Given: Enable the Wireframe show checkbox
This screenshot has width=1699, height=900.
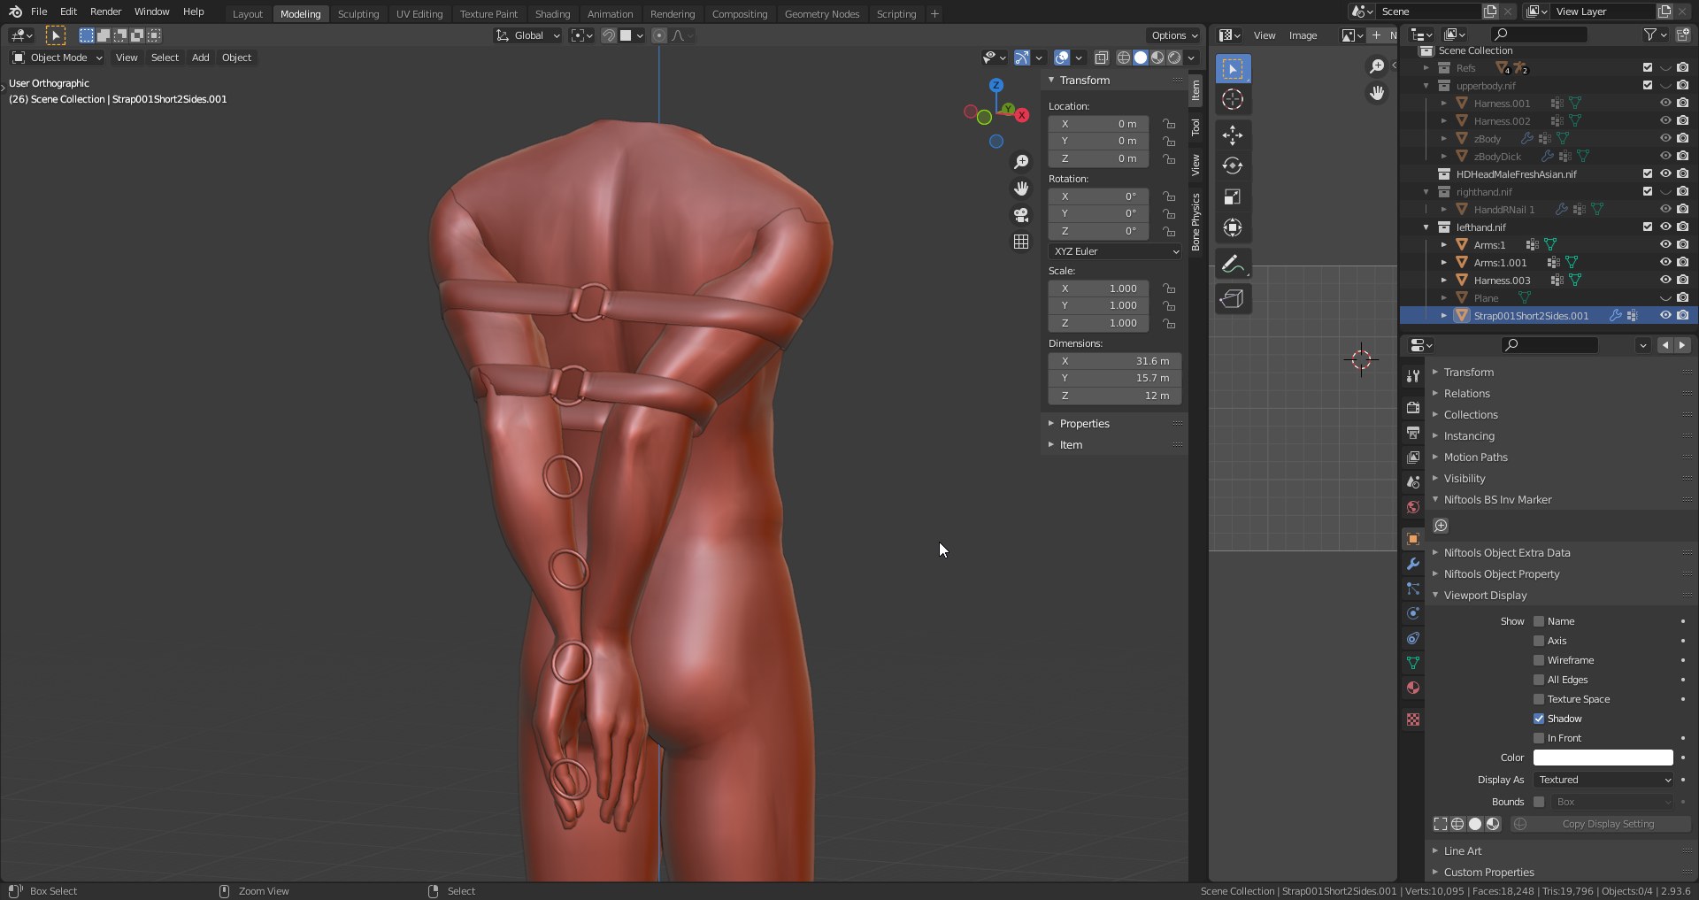Looking at the screenshot, I should [x=1539, y=660].
